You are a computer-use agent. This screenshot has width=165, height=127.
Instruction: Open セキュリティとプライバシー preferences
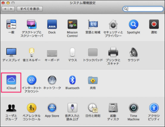coord(113,24)
